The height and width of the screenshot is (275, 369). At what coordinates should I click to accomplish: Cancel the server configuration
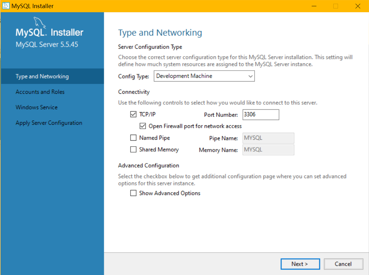tap(343, 264)
